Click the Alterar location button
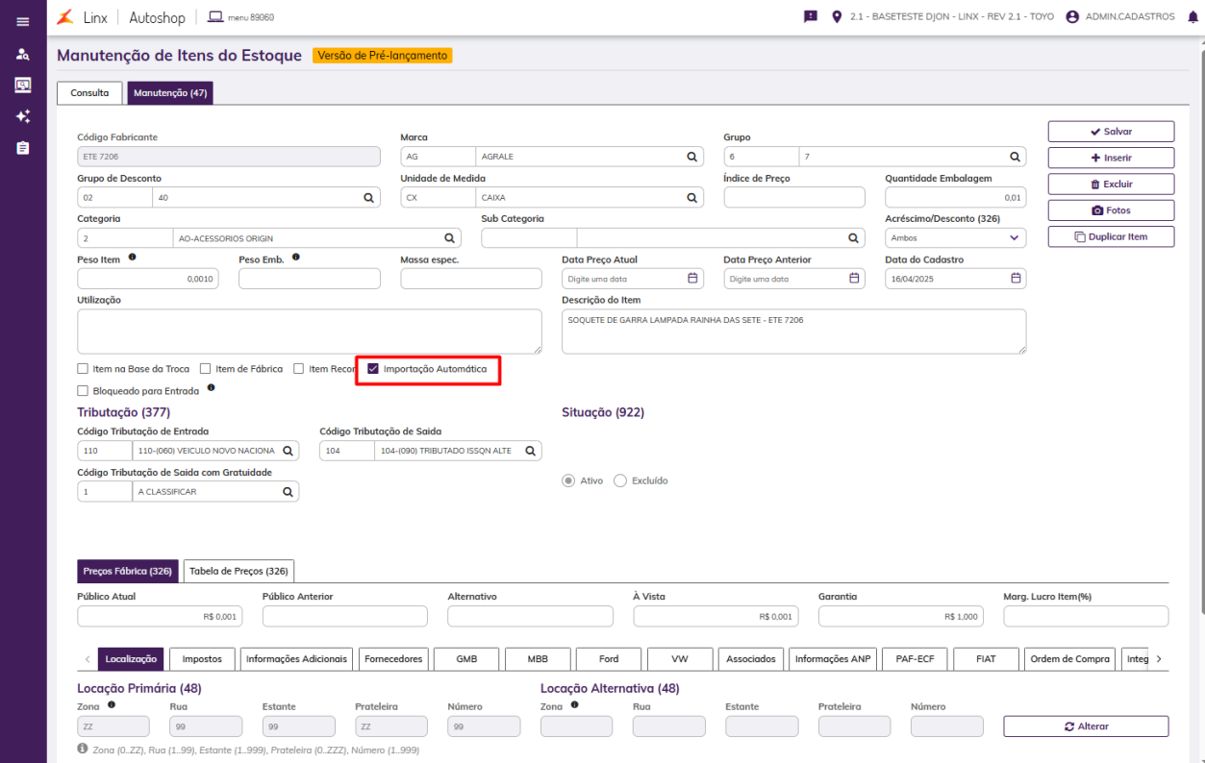Image resolution: width=1205 pixels, height=763 pixels. (x=1086, y=726)
